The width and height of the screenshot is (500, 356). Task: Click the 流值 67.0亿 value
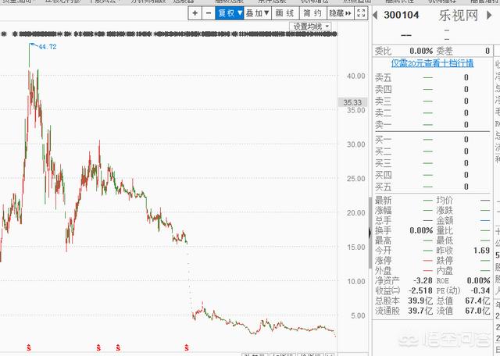coord(477,311)
